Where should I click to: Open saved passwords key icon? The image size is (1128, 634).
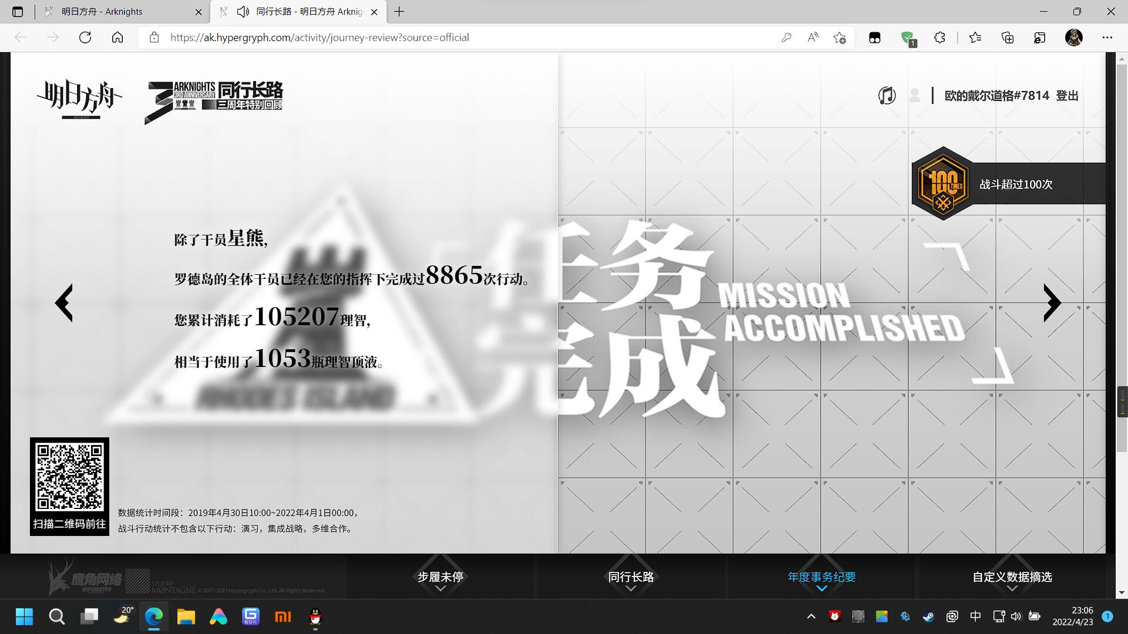click(x=786, y=38)
